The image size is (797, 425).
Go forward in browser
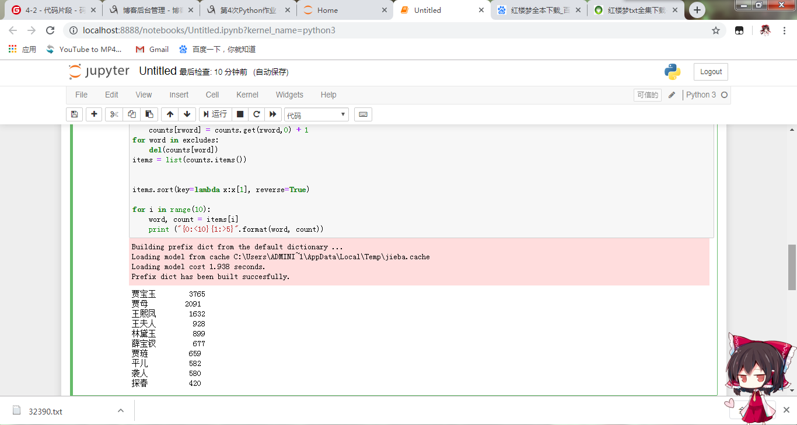[x=32, y=30]
